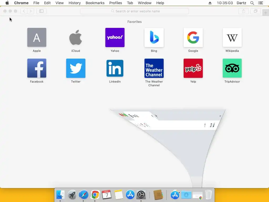
Task: Open Notes in the Dock
Action: (118, 195)
